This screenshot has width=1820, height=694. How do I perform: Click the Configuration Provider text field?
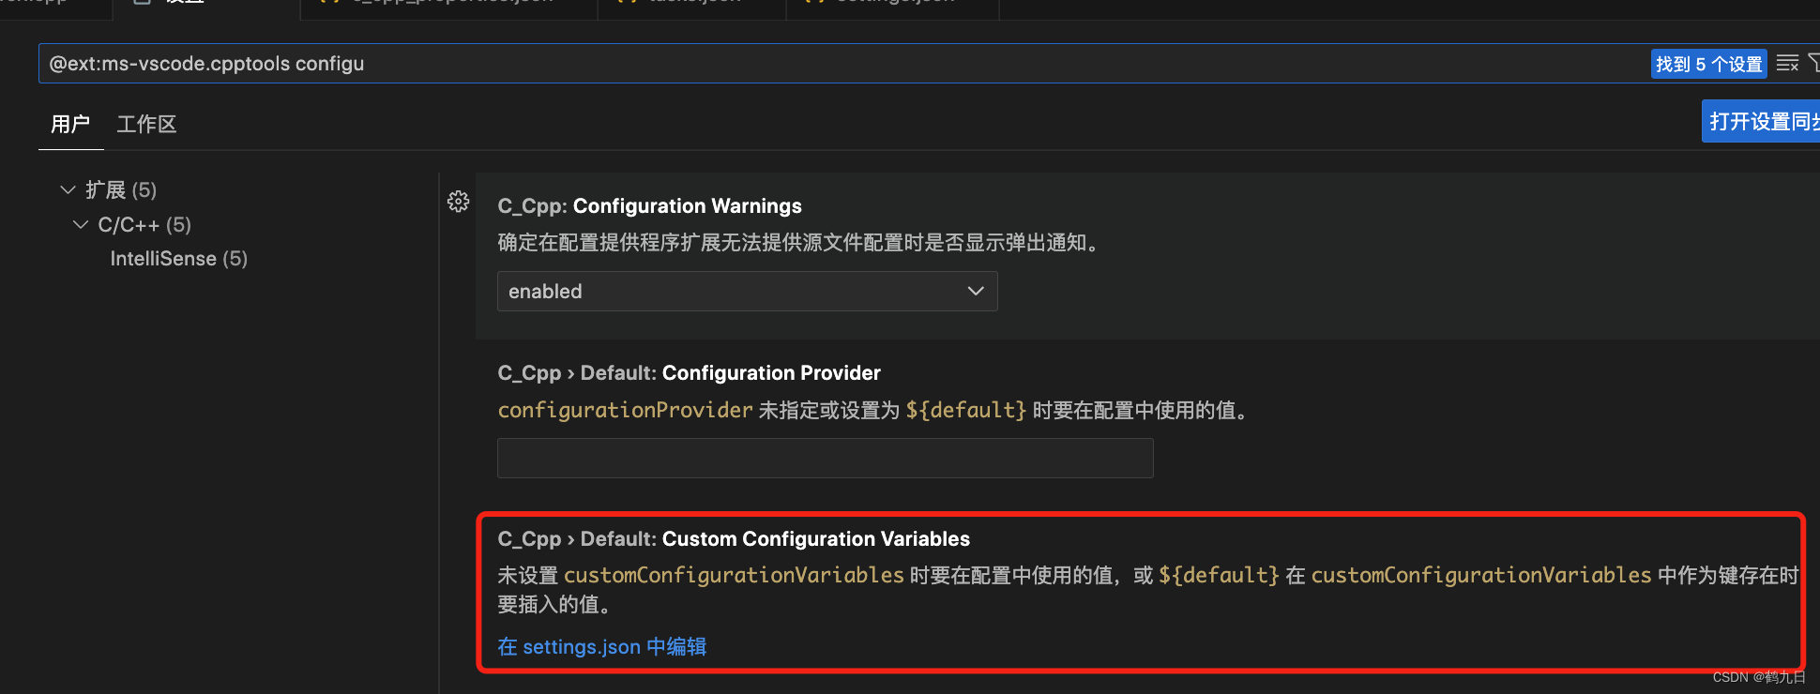(825, 459)
